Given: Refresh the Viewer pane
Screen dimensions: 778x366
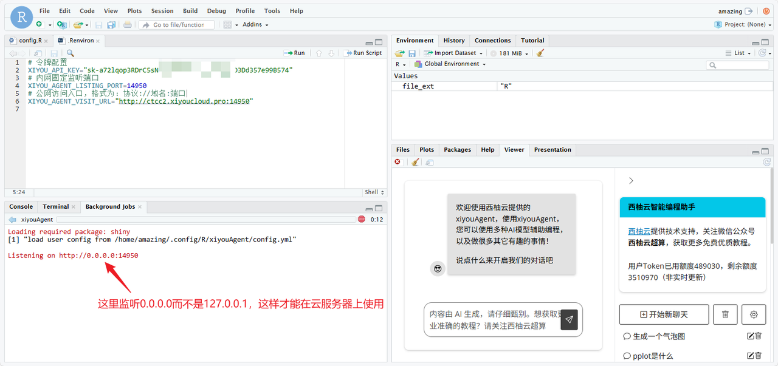Looking at the screenshot, I should (x=766, y=161).
